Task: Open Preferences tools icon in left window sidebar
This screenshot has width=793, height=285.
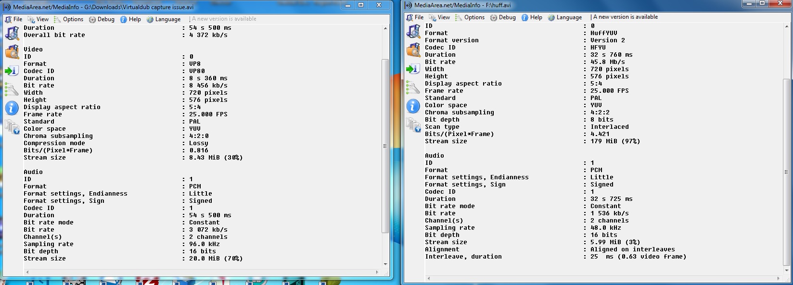Action: [12, 89]
